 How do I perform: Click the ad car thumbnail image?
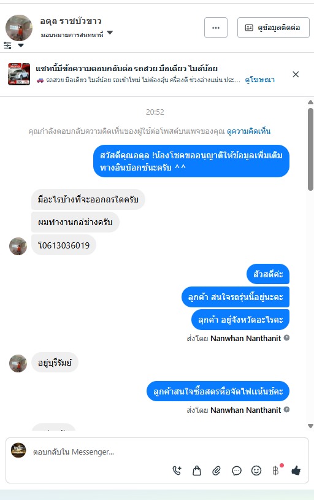[x=19, y=74]
